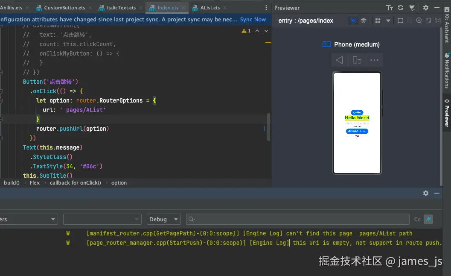Click the font size (Tt) icon in Previewer
The image size is (451, 276).
click(x=390, y=8)
